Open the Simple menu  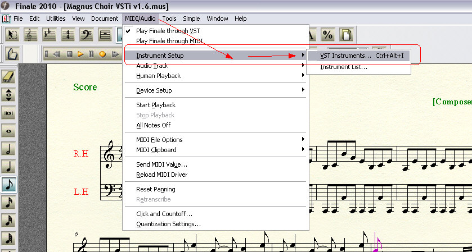[x=191, y=19]
